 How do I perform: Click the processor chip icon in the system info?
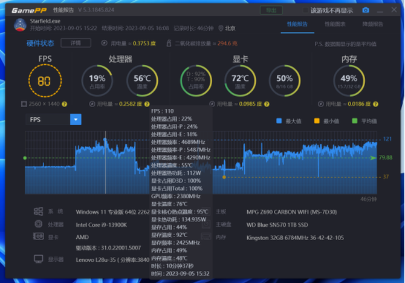point(38,224)
